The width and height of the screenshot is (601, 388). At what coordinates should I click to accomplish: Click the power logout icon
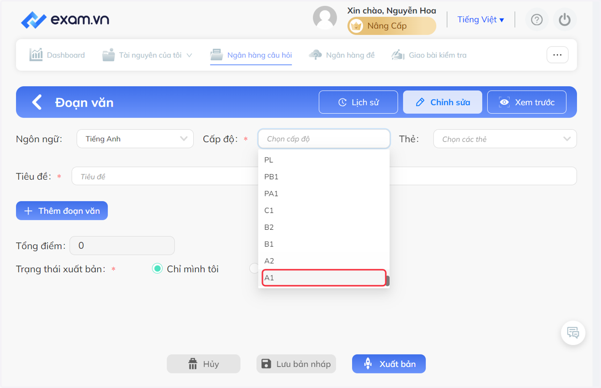point(565,20)
